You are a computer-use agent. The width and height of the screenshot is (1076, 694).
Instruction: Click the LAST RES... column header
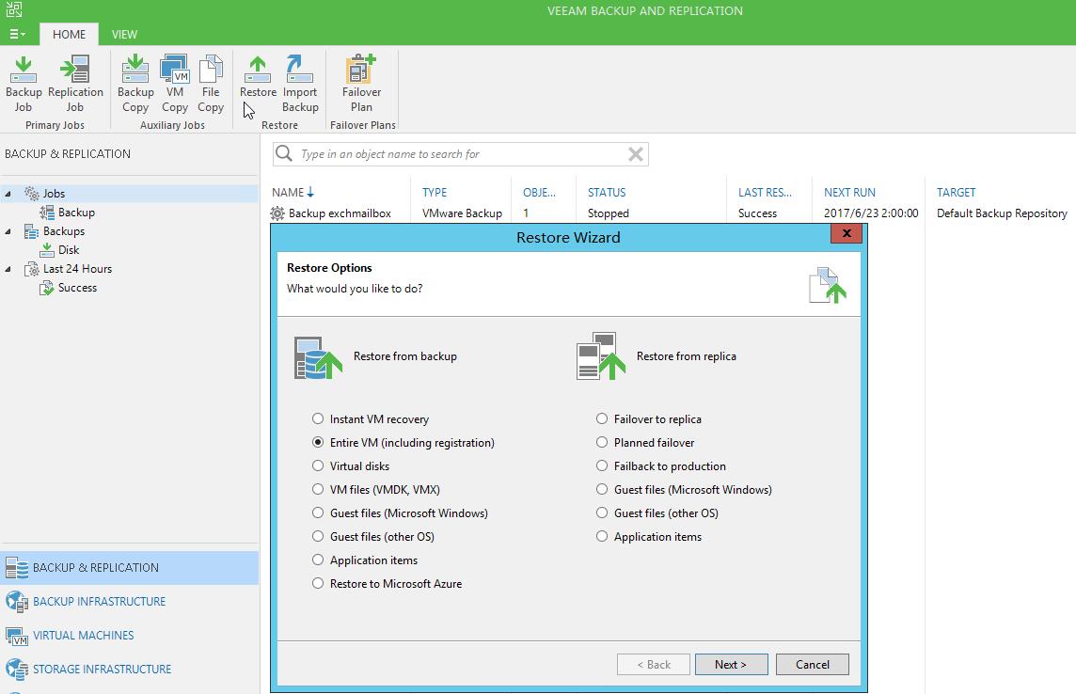(765, 193)
